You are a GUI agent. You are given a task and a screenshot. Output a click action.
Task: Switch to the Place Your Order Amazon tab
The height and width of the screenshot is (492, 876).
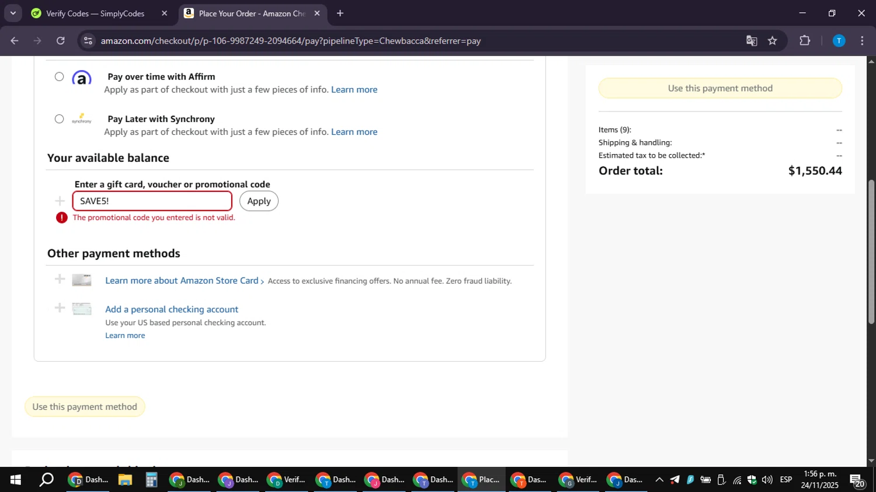pos(251,13)
